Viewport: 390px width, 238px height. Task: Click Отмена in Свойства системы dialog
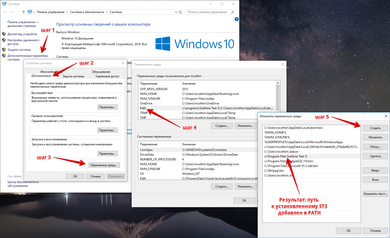(x=95, y=176)
